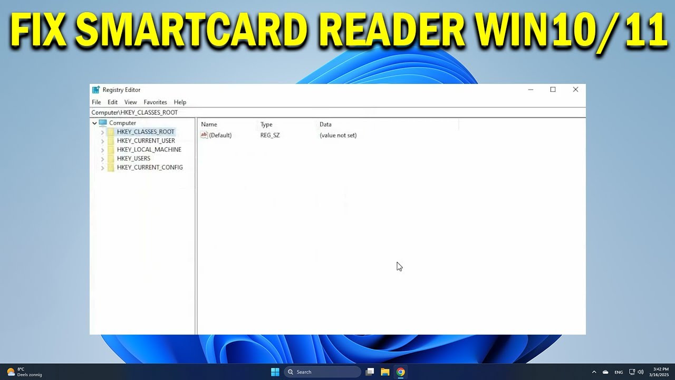Select the HKEY_LOCAL_MACHINE key
675x380 pixels.
149,149
